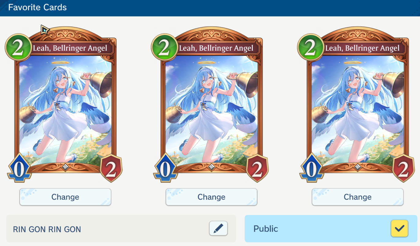The image size is (420, 246).
Task: Click the green cost 2 orb on middle card
Action: click(164, 47)
